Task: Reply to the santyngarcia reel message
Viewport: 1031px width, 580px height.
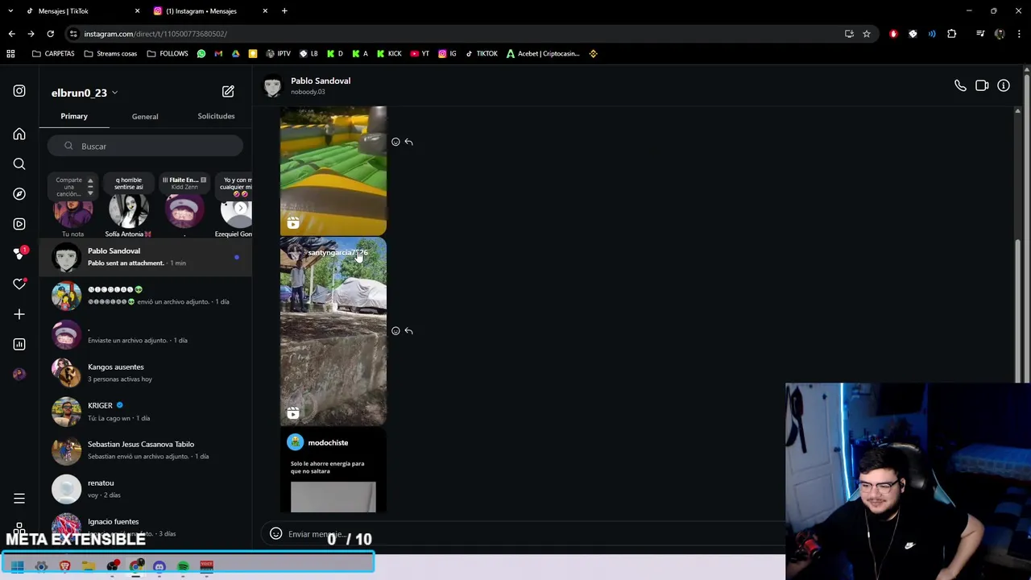Action: (x=409, y=331)
